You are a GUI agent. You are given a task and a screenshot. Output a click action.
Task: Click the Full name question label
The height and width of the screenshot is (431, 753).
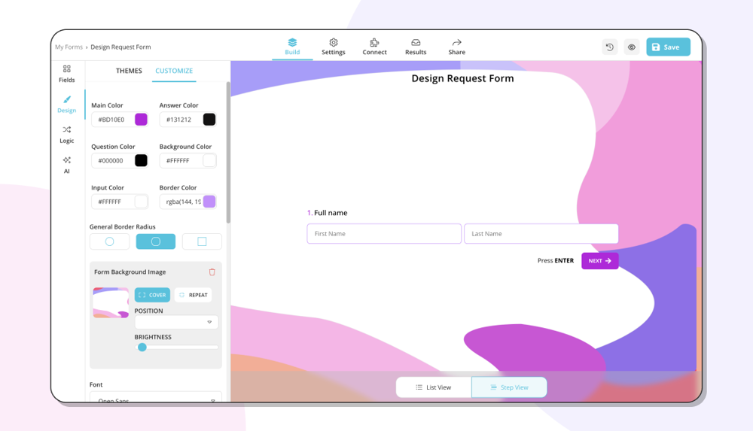[x=331, y=213]
